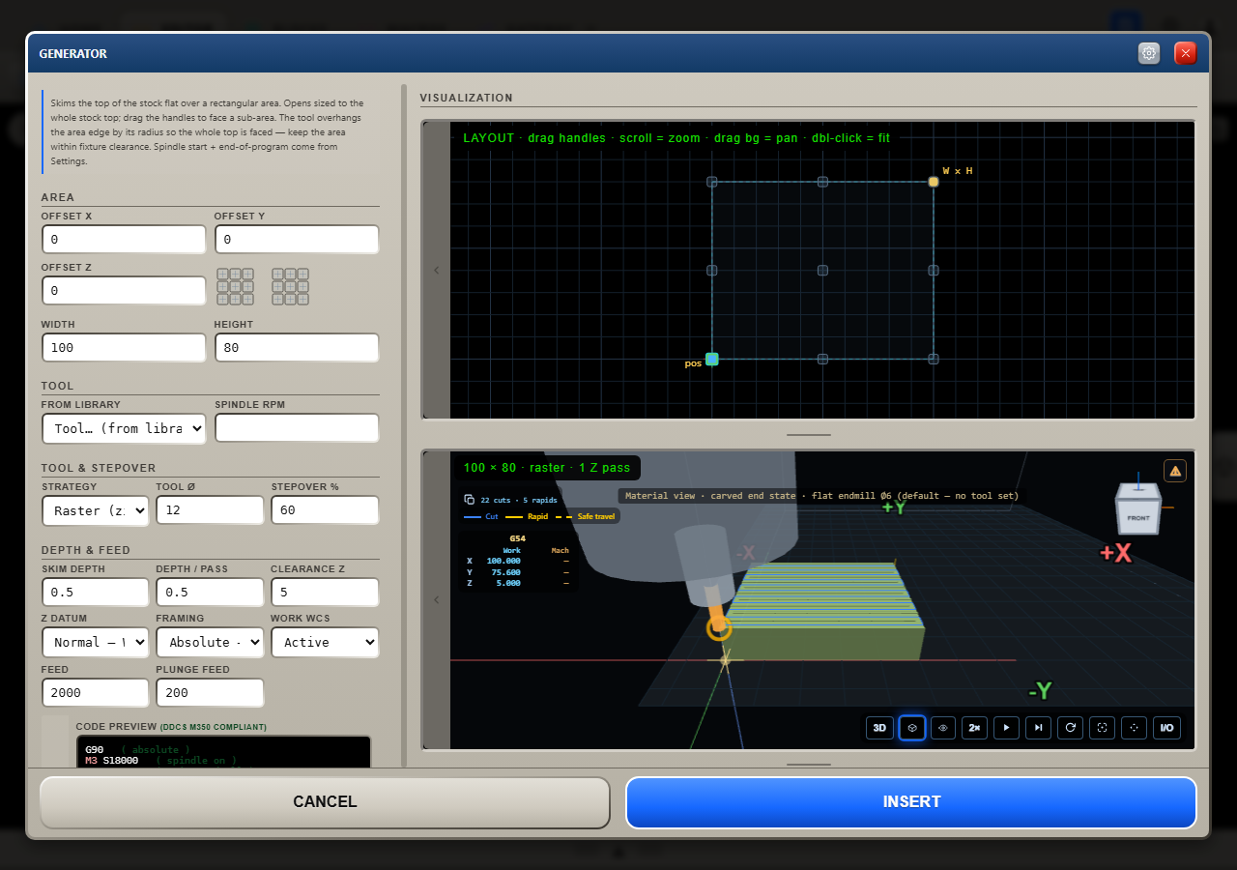
Task: Toggle the eye visibility button in viewer
Action: 943,728
